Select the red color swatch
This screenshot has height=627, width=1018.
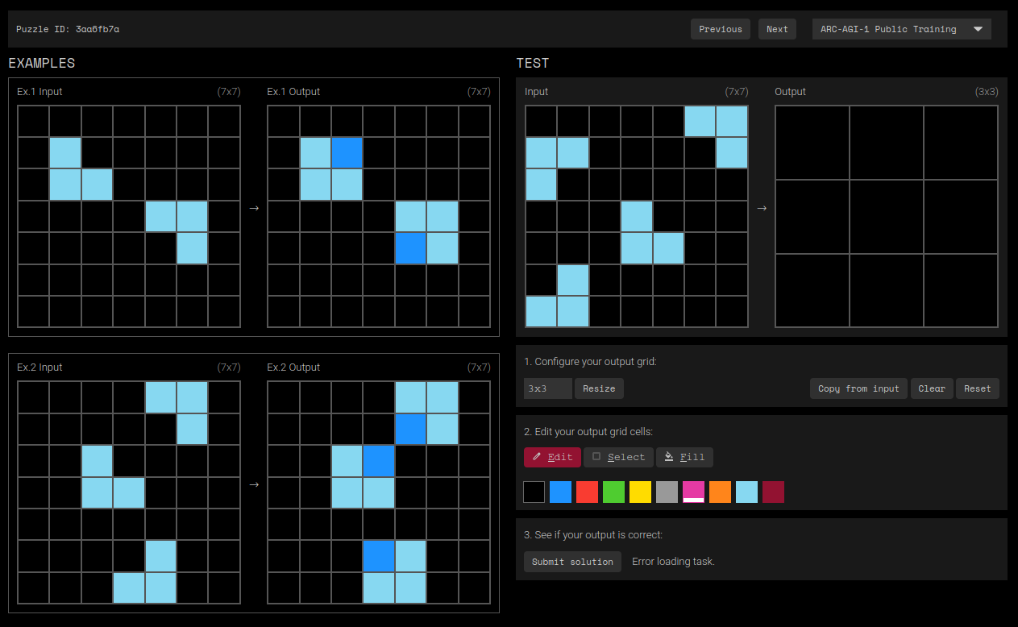[587, 492]
